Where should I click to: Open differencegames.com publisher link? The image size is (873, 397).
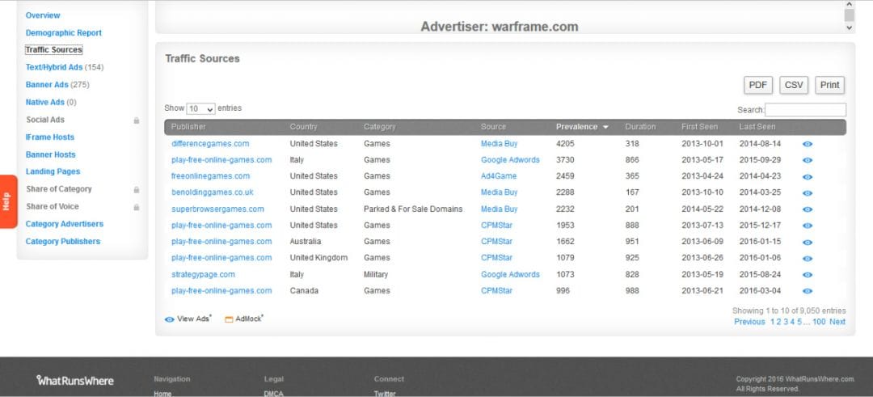(x=210, y=144)
